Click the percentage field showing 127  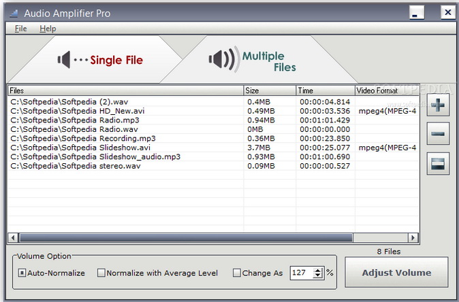(x=302, y=273)
